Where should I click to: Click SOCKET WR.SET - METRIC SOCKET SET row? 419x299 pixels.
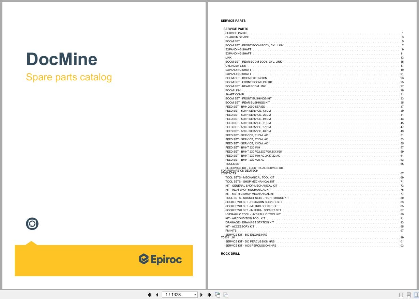click(314, 206)
